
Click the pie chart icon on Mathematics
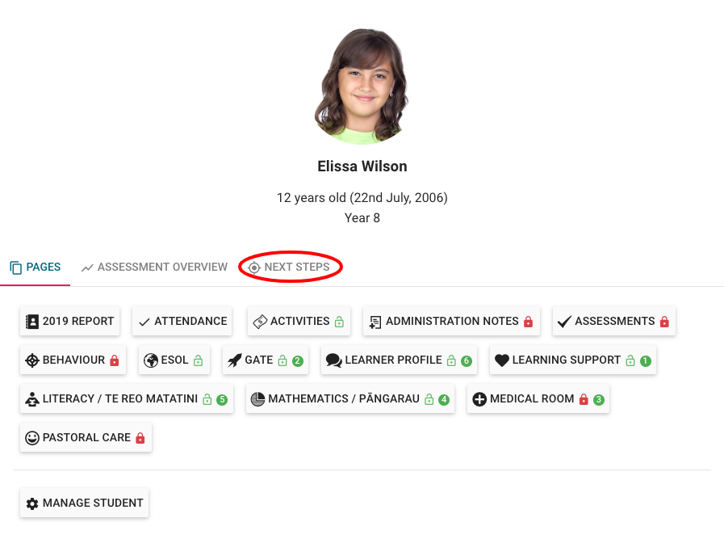coord(257,399)
